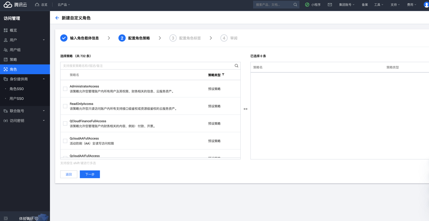Open the 总览 home icon
Screen dimensions: 429x221
(37, 5)
